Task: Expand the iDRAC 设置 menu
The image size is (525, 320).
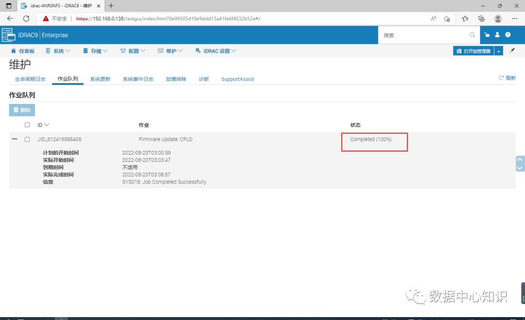Action: coord(216,51)
